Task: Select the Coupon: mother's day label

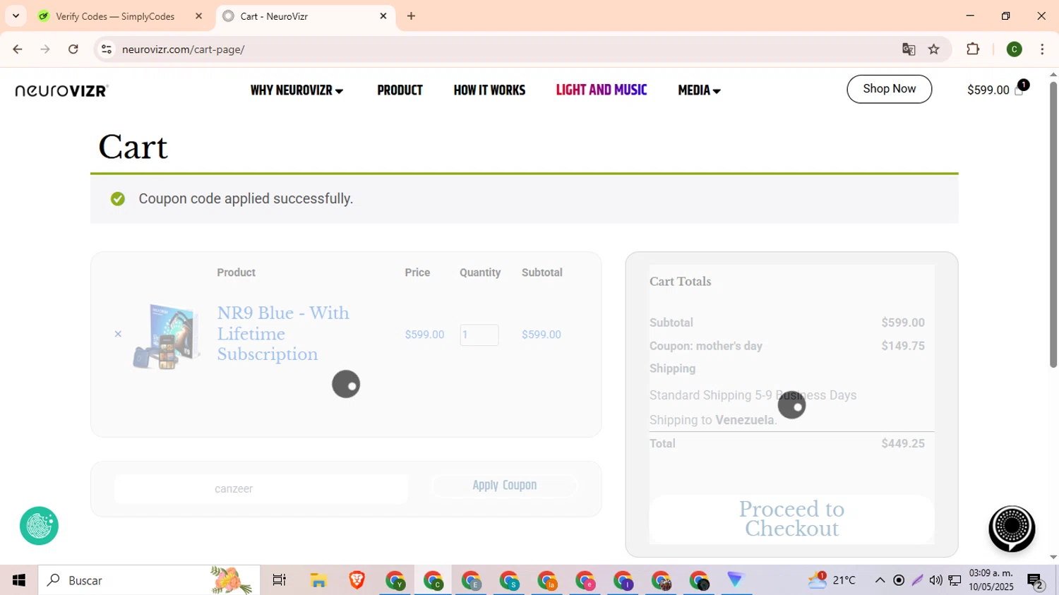Action: click(x=706, y=346)
